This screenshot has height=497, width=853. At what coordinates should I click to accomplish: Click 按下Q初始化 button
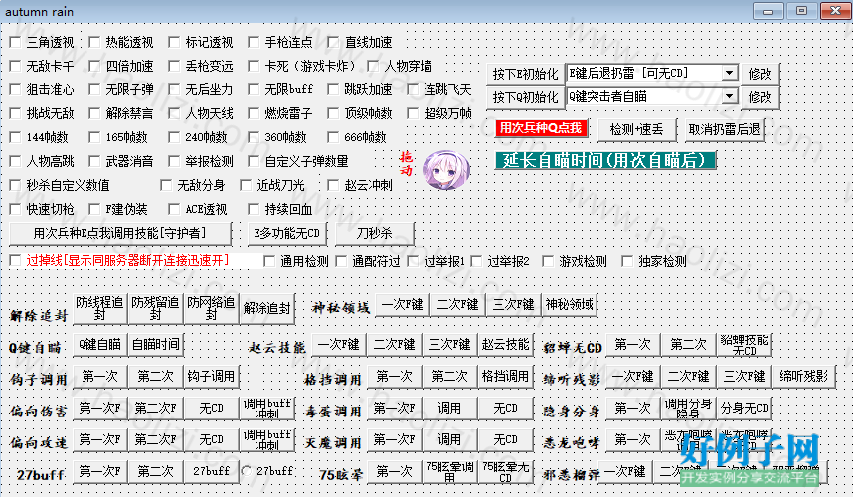pyautogui.click(x=525, y=97)
